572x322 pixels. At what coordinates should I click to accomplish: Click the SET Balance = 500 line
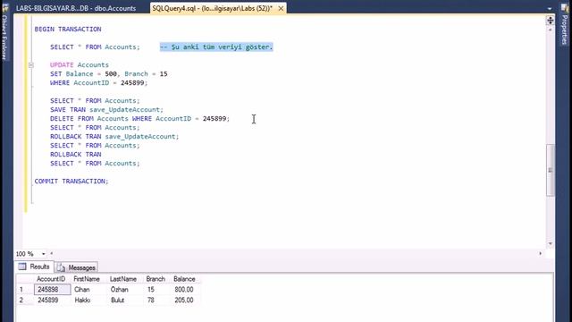pos(109,73)
